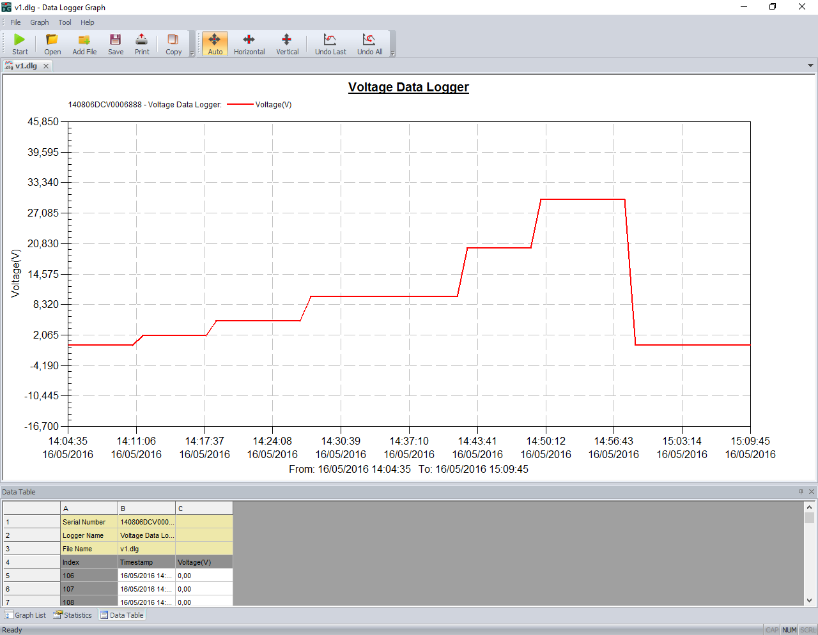This screenshot has width=818, height=635.
Task: Select Horizontal zoom mode
Action: click(x=249, y=43)
